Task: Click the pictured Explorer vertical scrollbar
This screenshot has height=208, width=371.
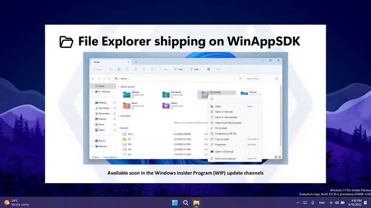Action: (x=281, y=116)
